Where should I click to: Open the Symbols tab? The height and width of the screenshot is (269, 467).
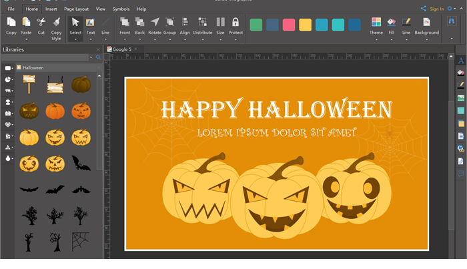click(121, 9)
